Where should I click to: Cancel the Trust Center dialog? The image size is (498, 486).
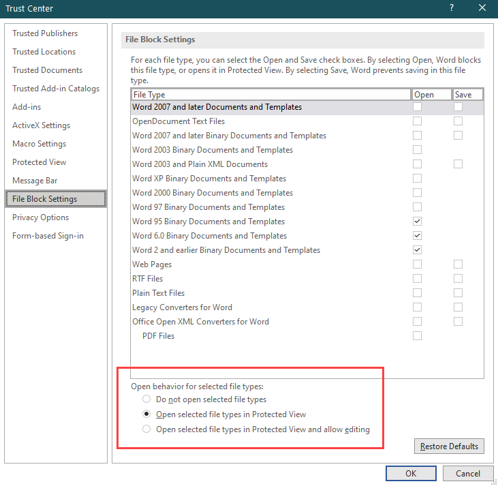pos(468,473)
